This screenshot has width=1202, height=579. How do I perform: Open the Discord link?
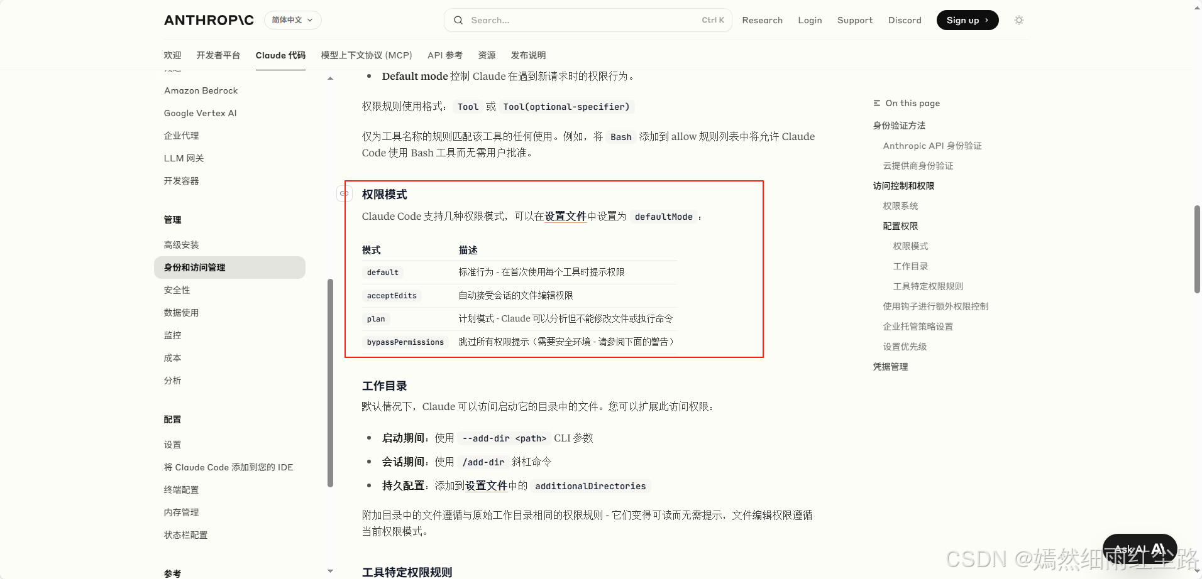905,20
